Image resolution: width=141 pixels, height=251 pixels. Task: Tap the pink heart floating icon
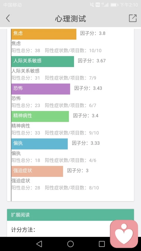pyautogui.click(x=124, y=234)
